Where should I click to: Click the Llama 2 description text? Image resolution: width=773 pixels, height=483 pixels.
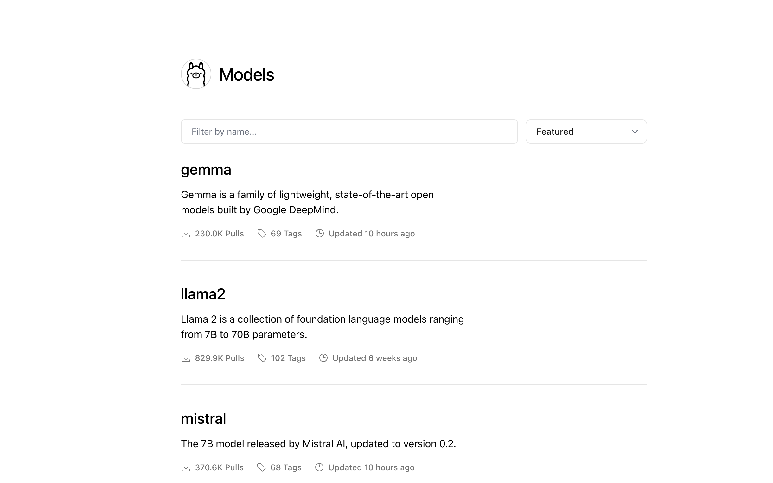click(x=322, y=327)
